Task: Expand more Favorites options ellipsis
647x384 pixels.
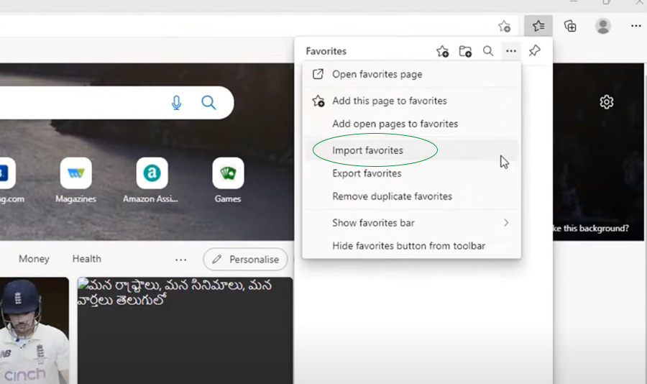Action: click(x=510, y=51)
